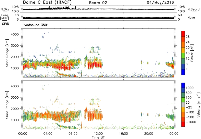Click the '4000' tick on the Power panel
201x139 pixels.
[x=15, y=34]
